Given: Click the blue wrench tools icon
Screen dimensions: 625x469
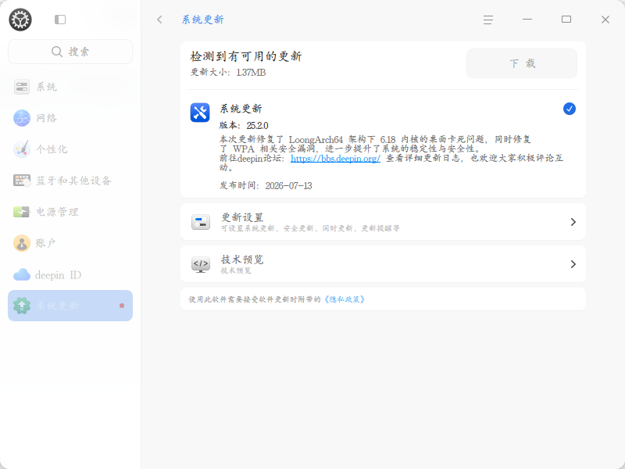Looking at the screenshot, I should [x=200, y=113].
